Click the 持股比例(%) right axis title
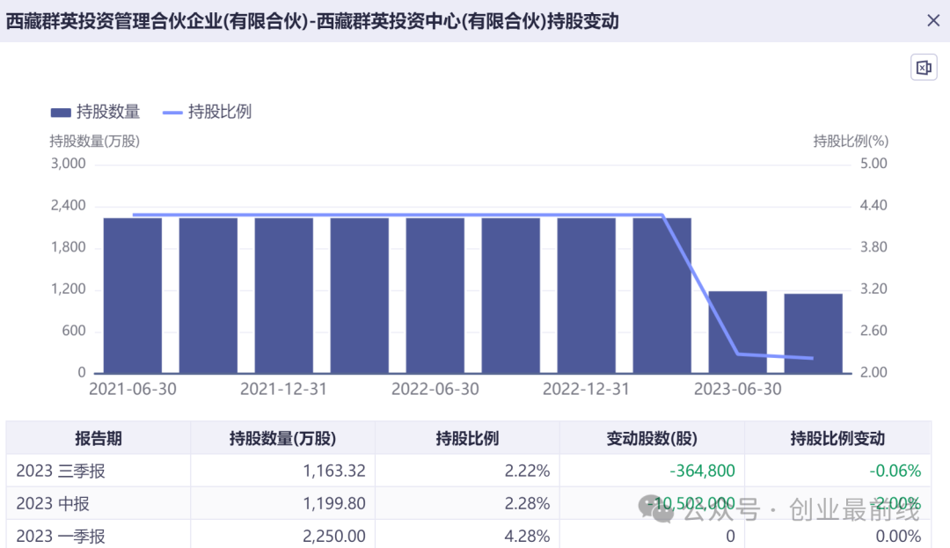Screen dimensions: 950x548 click(851, 142)
